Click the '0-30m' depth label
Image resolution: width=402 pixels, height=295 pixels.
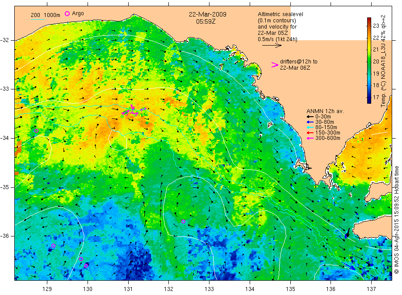pos(323,117)
